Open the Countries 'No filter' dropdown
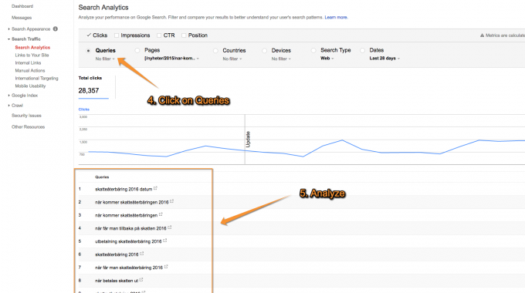525x293 pixels. click(232, 59)
